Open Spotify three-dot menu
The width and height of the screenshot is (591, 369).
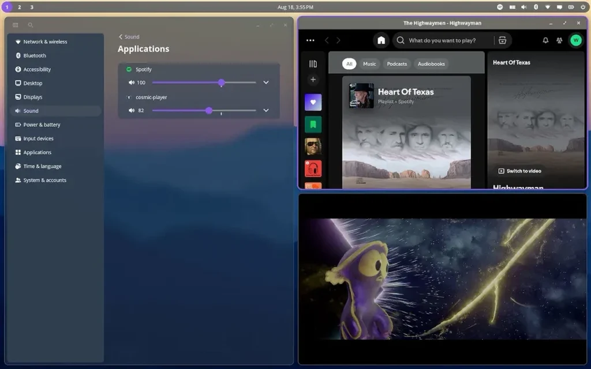[x=310, y=40]
